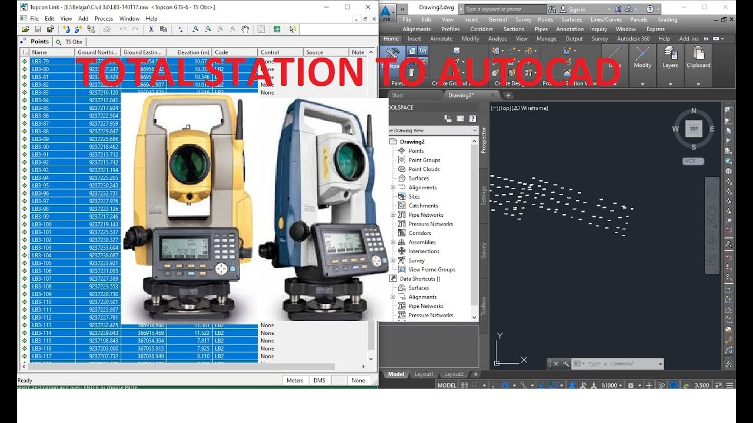Open the WCS dropdown under ViewCube
This screenshot has width=753, height=423.
(x=693, y=161)
